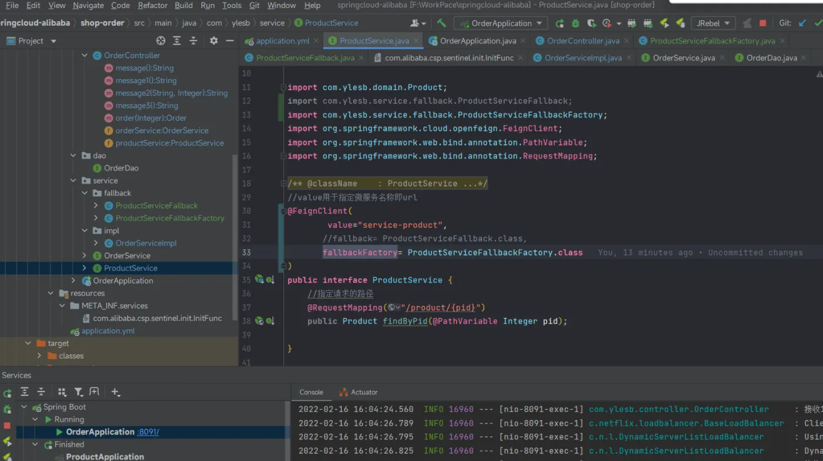
Task: Click Run with Coverage shield icon
Action: [591, 23]
